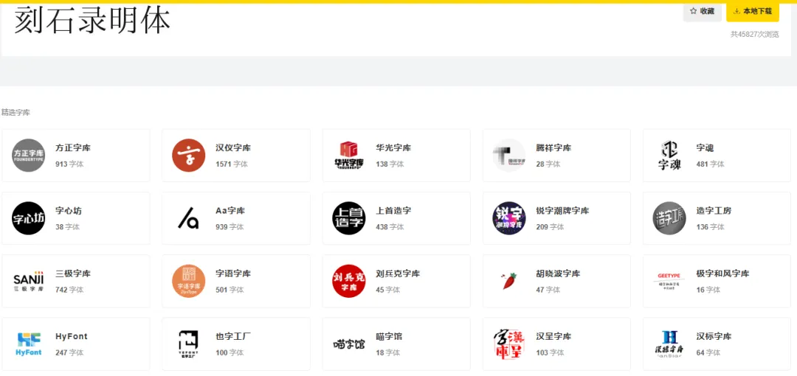Open the GEETYPE 极字和风字库 logo
The width and height of the screenshot is (797, 376).
click(x=669, y=281)
